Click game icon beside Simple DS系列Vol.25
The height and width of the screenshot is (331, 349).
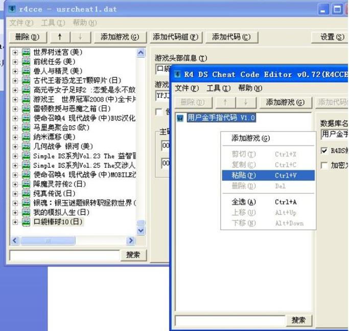point(26,165)
